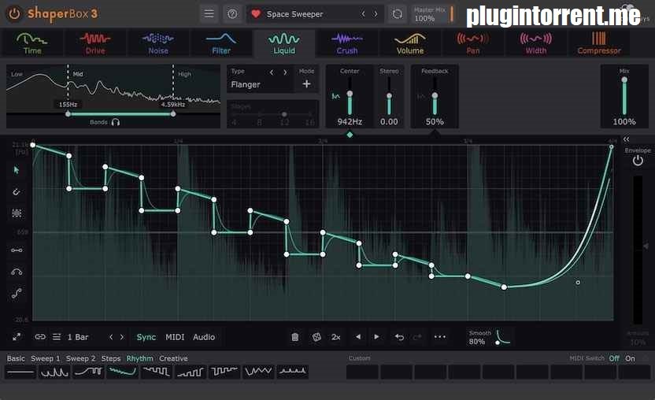The width and height of the screenshot is (655, 400).
Task: Shift wave left with triangle arrow
Action: pyautogui.click(x=358, y=336)
